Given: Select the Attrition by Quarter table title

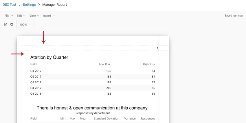Looking at the screenshot, I should pos(49,57).
